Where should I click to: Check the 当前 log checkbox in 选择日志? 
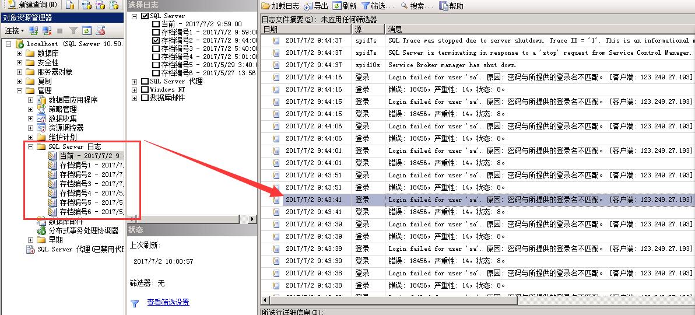pos(156,24)
